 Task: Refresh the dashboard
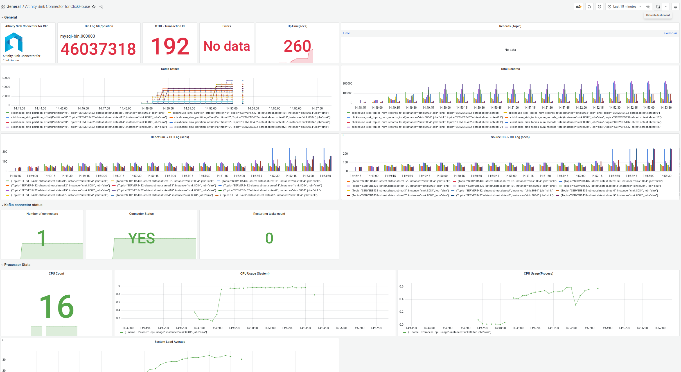[x=658, y=6]
